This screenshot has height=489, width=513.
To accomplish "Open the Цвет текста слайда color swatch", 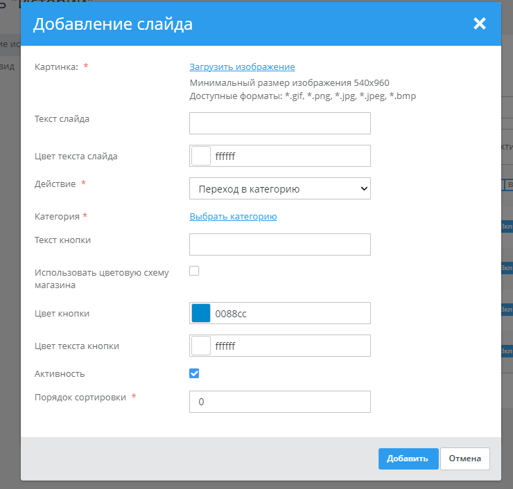I will 200,156.
